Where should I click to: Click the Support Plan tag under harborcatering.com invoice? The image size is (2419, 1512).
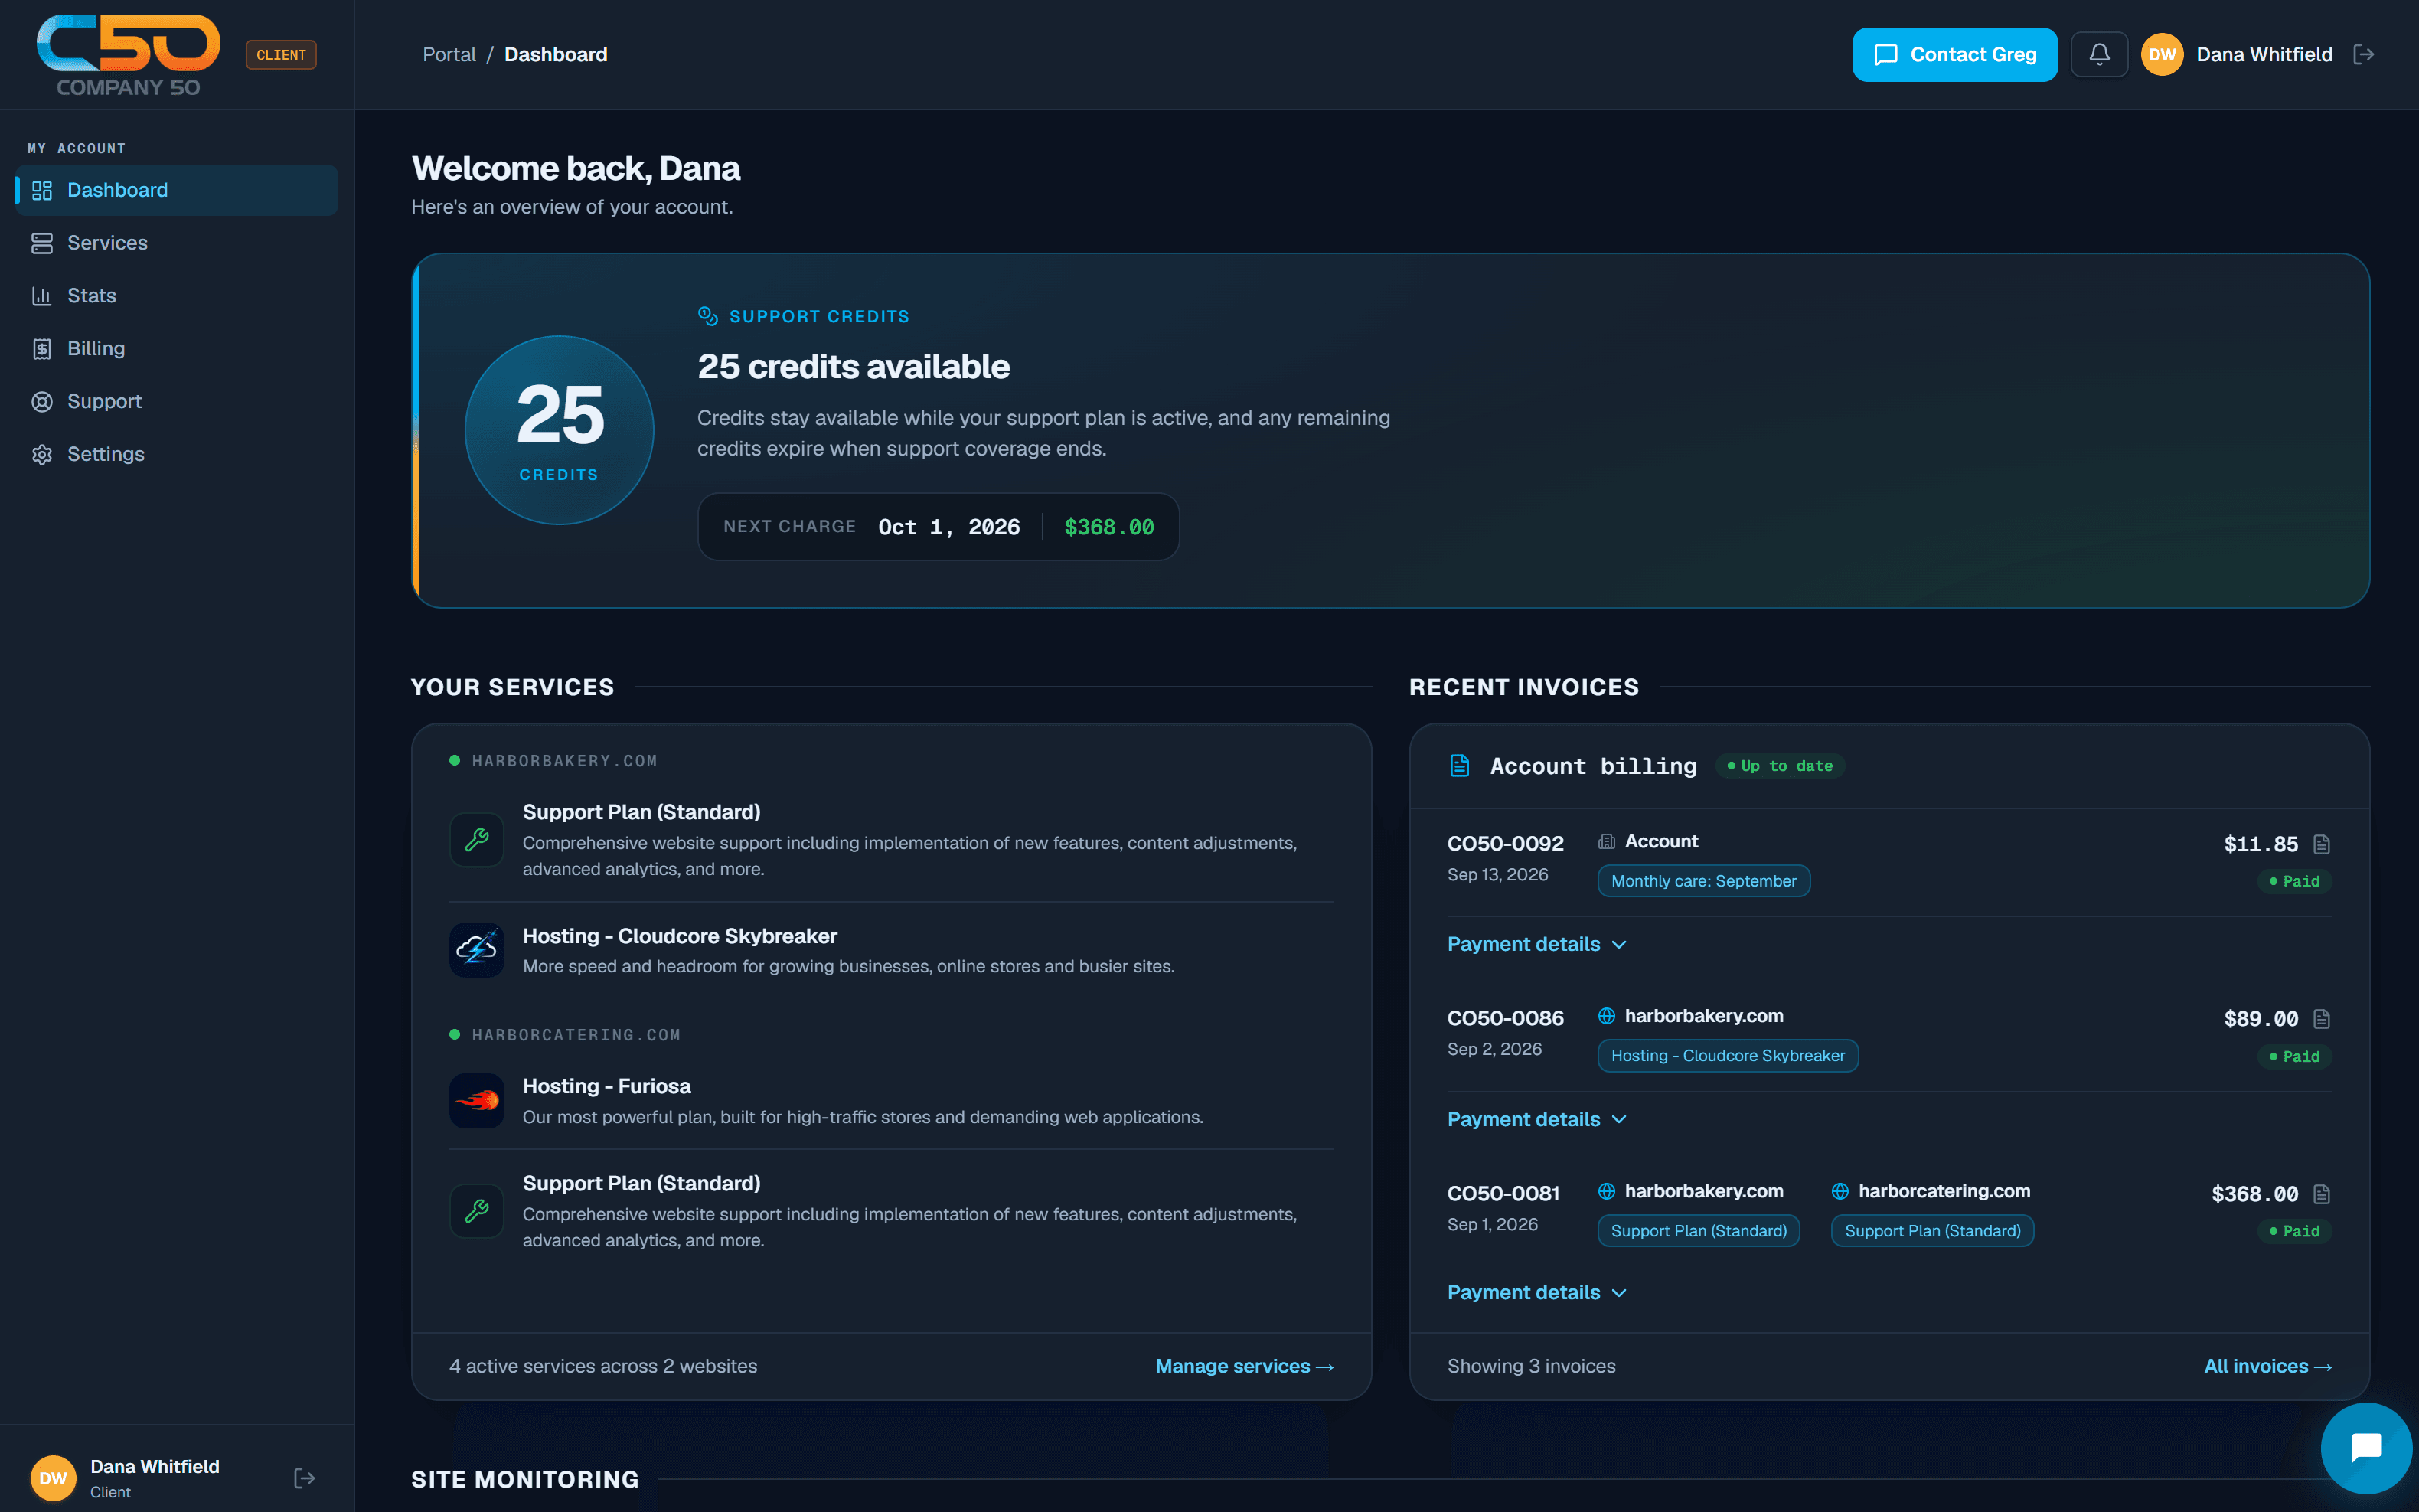click(1932, 1231)
